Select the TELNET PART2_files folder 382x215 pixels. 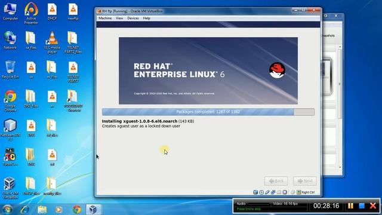pos(73,42)
